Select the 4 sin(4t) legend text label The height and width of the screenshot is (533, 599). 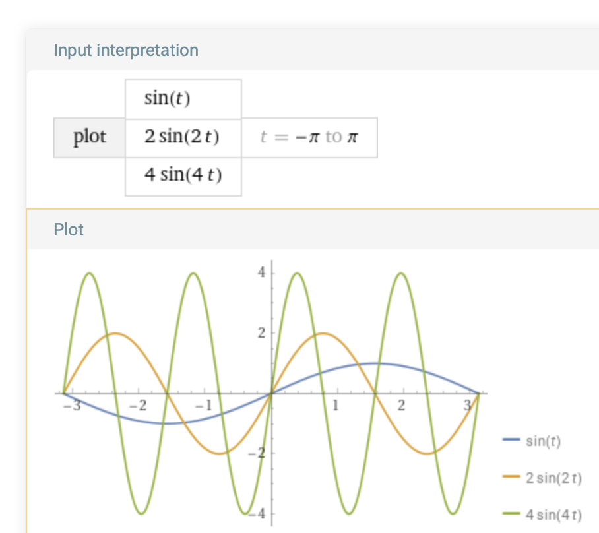[x=553, y=514]
